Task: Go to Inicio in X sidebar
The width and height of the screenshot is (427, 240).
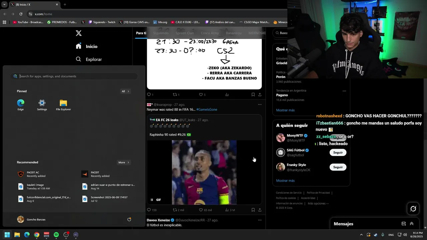Action: [x=87, y=46]
